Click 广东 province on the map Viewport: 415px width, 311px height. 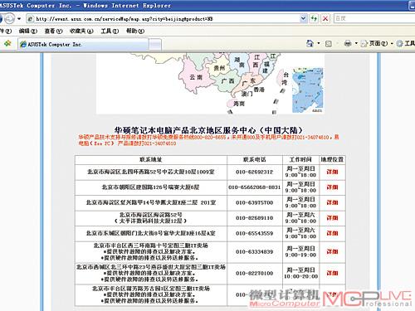[x=248, y=81]
